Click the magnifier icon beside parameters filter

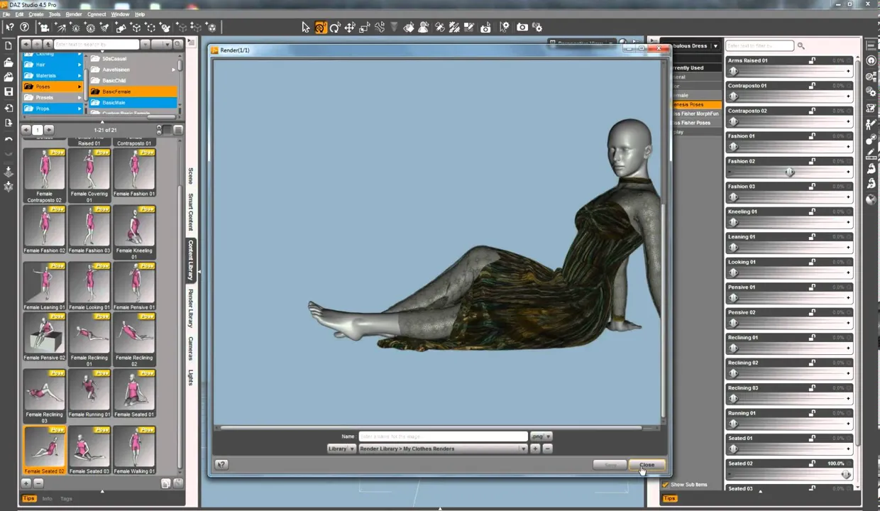pos(801,45)
